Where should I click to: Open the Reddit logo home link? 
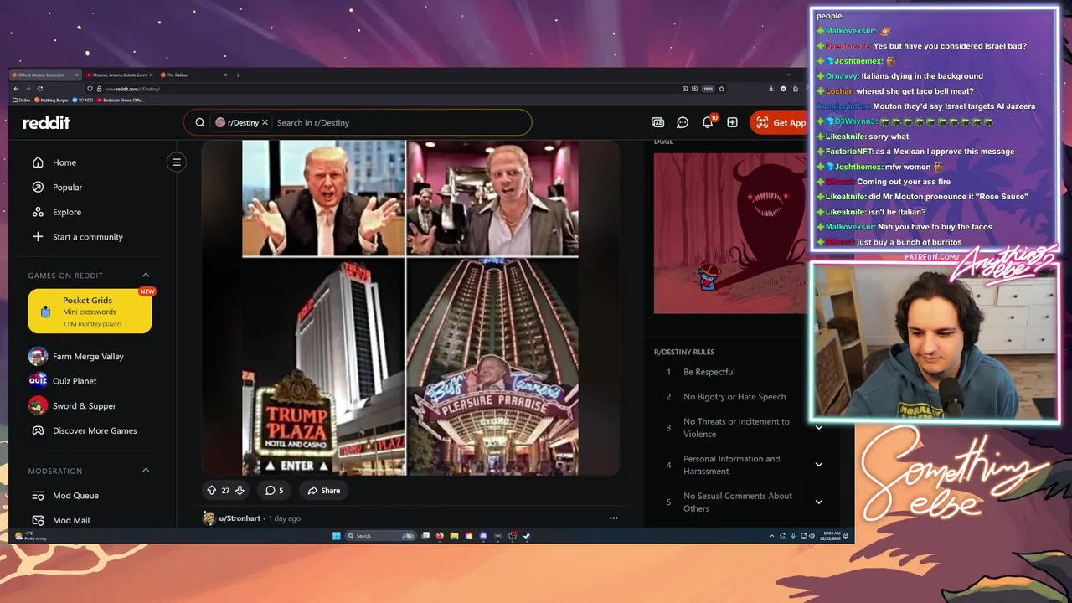point(46,122)
